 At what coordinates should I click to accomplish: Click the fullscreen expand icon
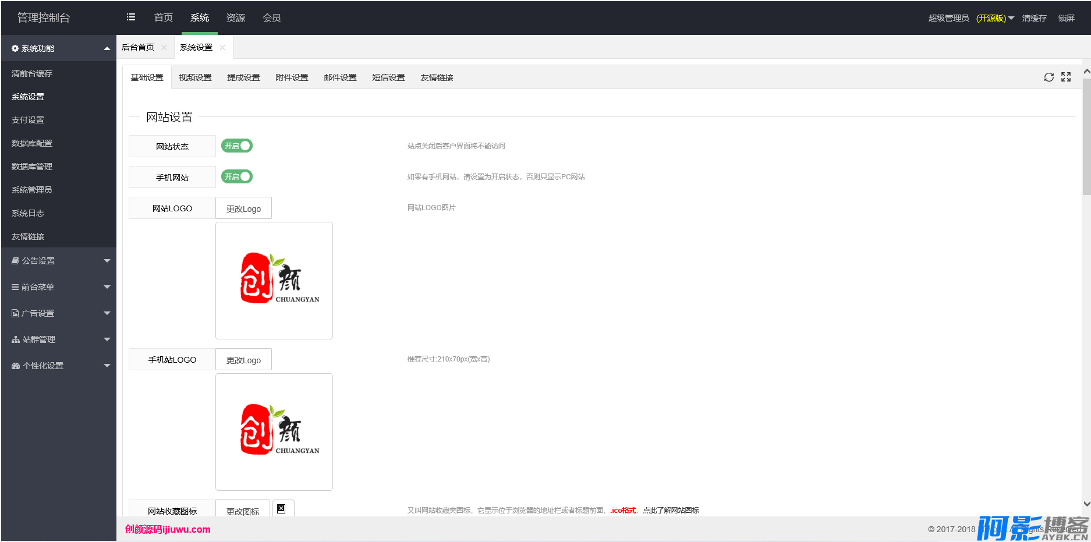tap(1066, 77)
